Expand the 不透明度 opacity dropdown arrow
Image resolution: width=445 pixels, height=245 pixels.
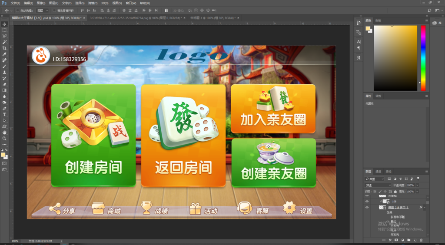point(417,185)
